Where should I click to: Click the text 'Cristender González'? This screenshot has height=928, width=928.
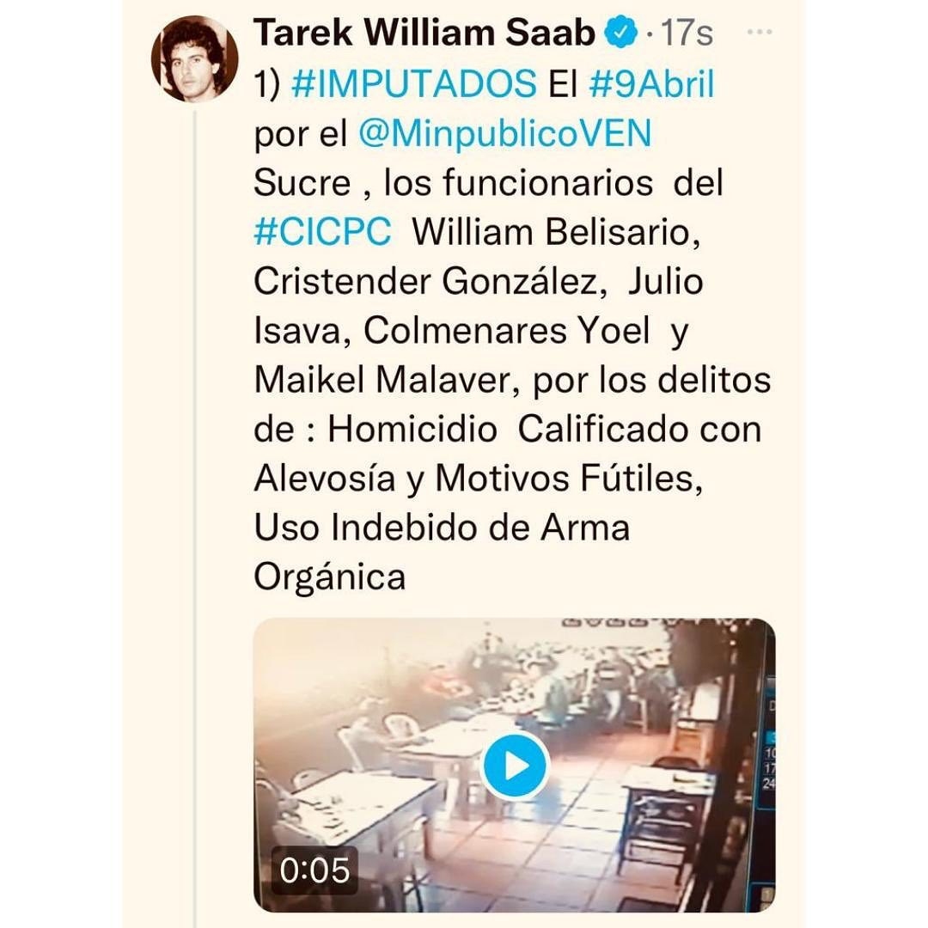coord(426,281)
